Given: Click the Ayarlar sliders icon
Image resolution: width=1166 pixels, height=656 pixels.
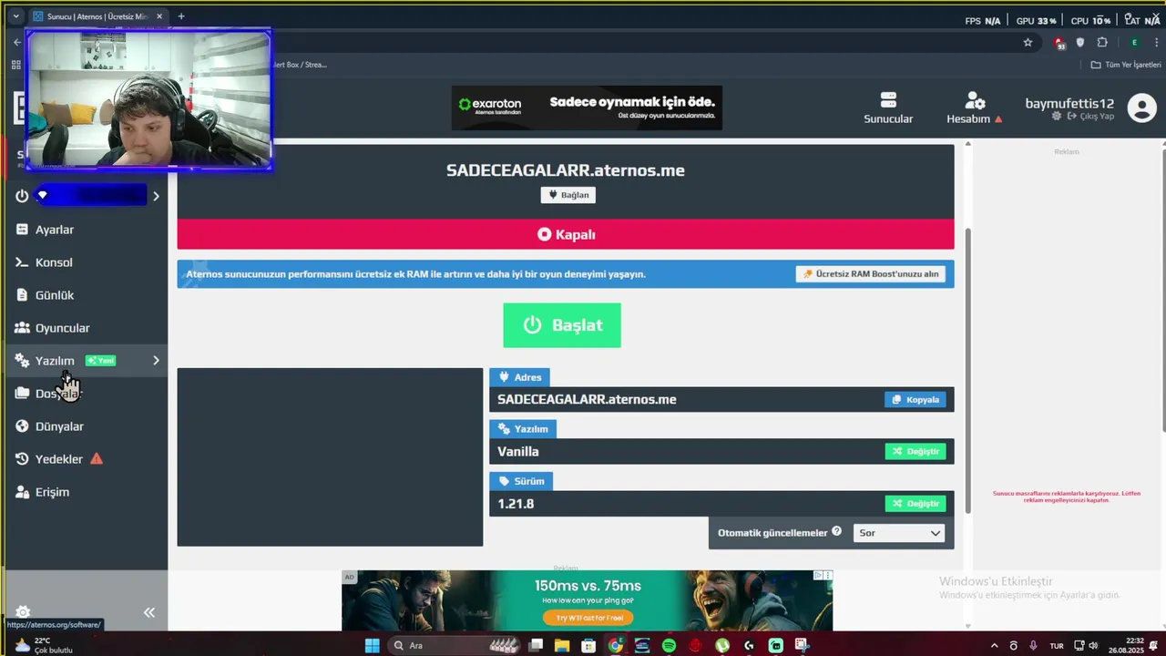Looking at the screenshot, I should click(x=22, y=230).
